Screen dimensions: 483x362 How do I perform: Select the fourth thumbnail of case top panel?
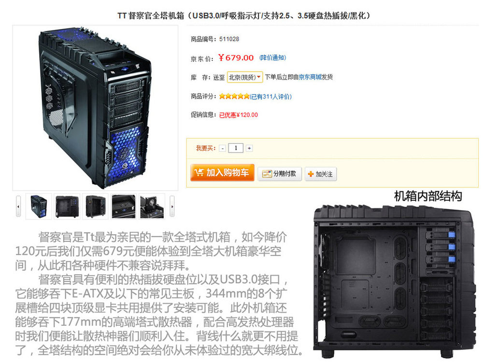124,207
